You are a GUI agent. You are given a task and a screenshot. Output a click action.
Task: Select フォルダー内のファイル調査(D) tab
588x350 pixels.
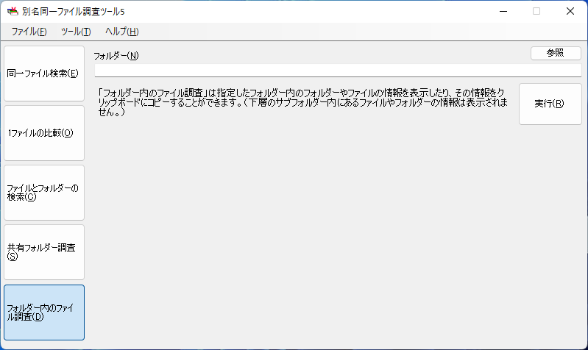pyautogui.click(x=44, y=312)
